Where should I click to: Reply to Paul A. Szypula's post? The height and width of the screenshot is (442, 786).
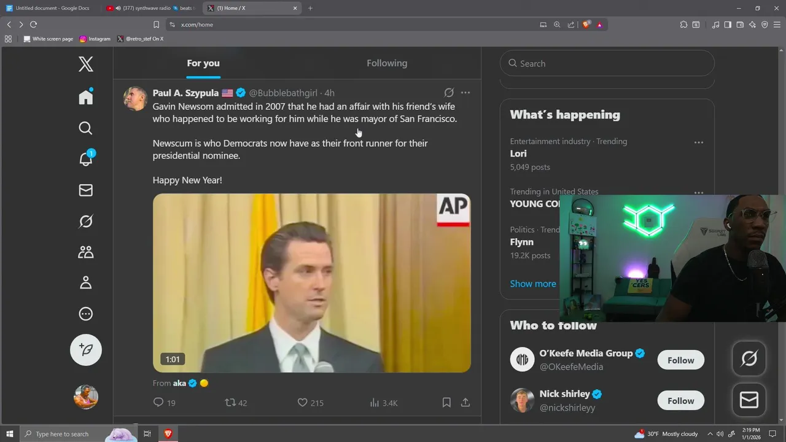pos(158,403)
